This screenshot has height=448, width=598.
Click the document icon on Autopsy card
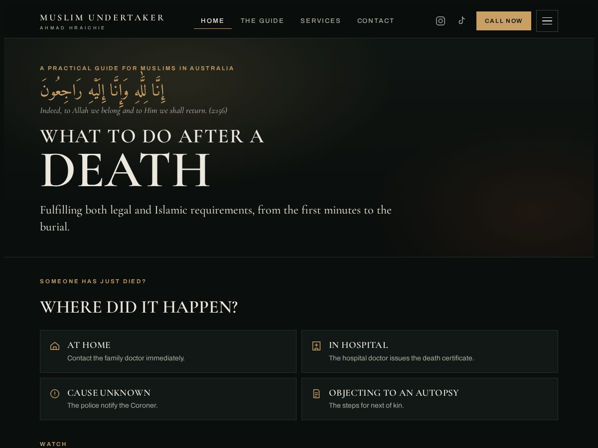click(x=316, y=394)
